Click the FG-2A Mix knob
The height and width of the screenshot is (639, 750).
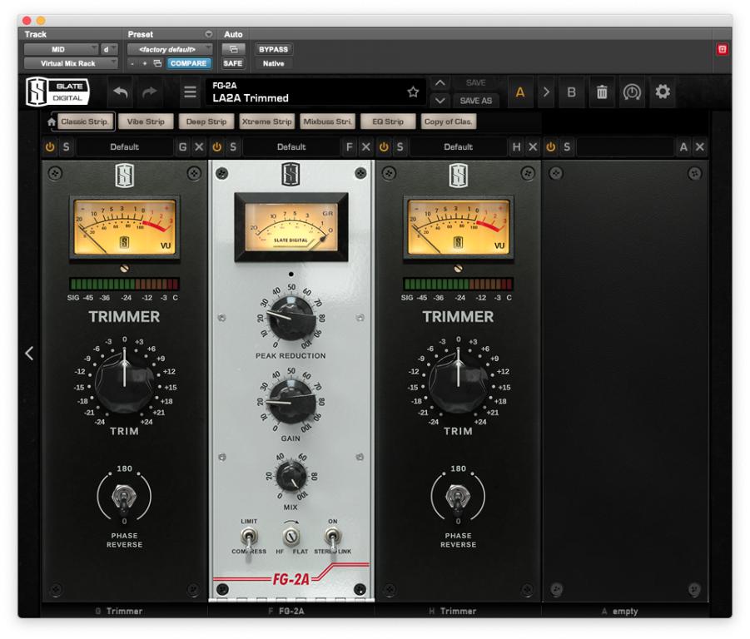point(291,476)
